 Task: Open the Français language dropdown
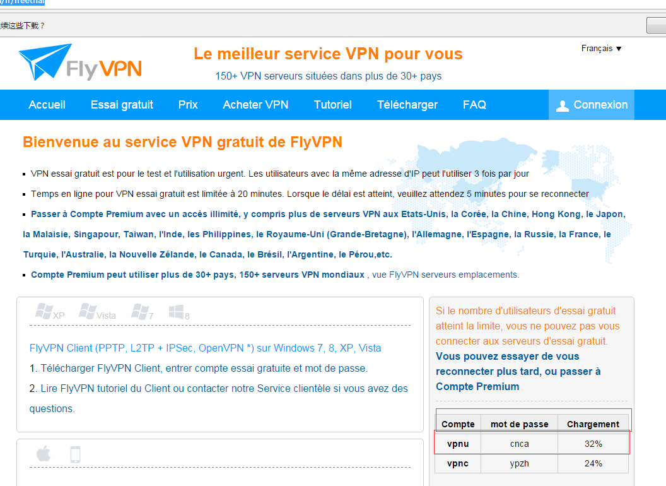click(x=601, y=49)
